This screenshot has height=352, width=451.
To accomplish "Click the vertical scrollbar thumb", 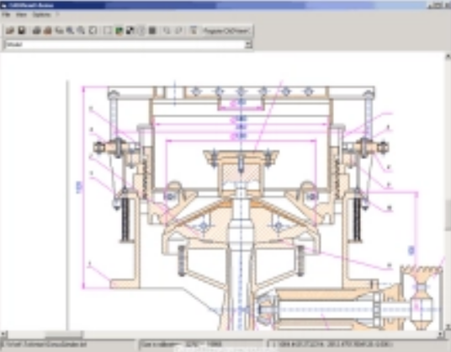I will point(448,215).
